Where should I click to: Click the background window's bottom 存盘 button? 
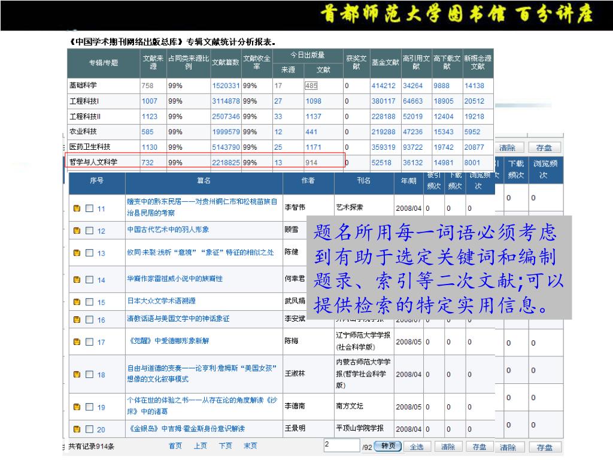coord(545,447)
